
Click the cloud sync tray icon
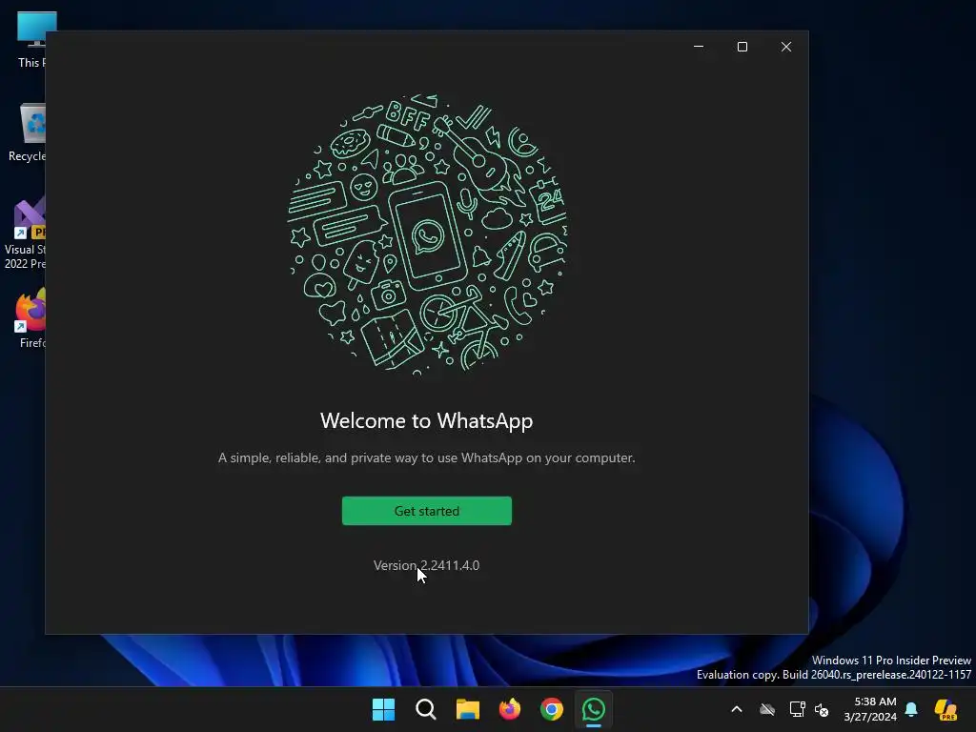click(x=767, y=709)
